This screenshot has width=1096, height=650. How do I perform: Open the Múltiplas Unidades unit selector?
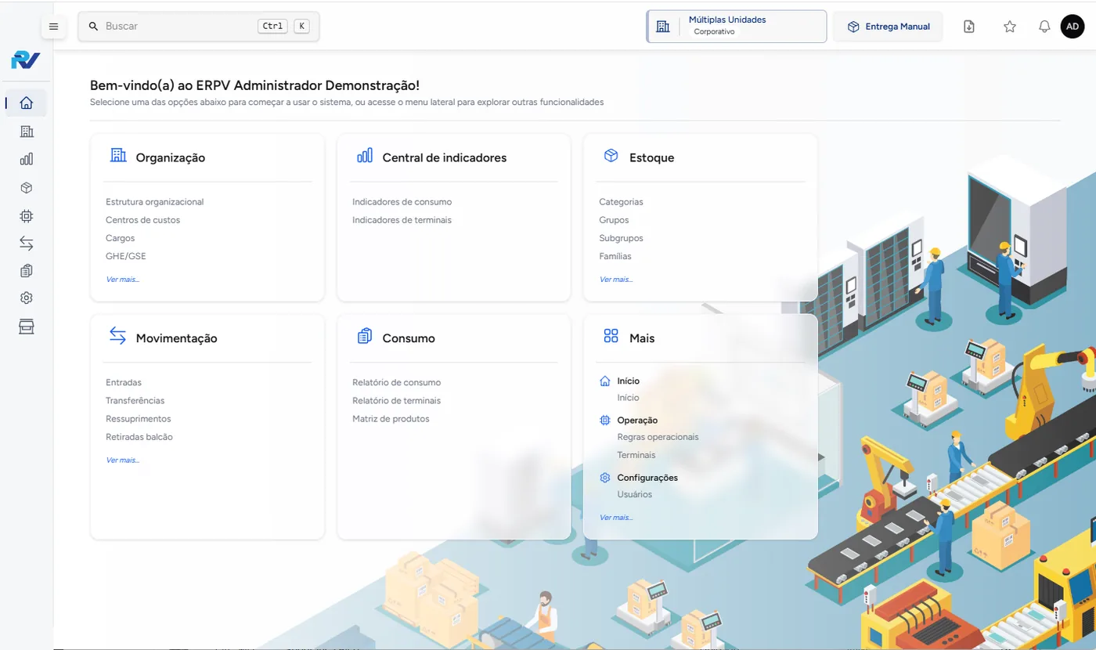(x=737, y=26)
